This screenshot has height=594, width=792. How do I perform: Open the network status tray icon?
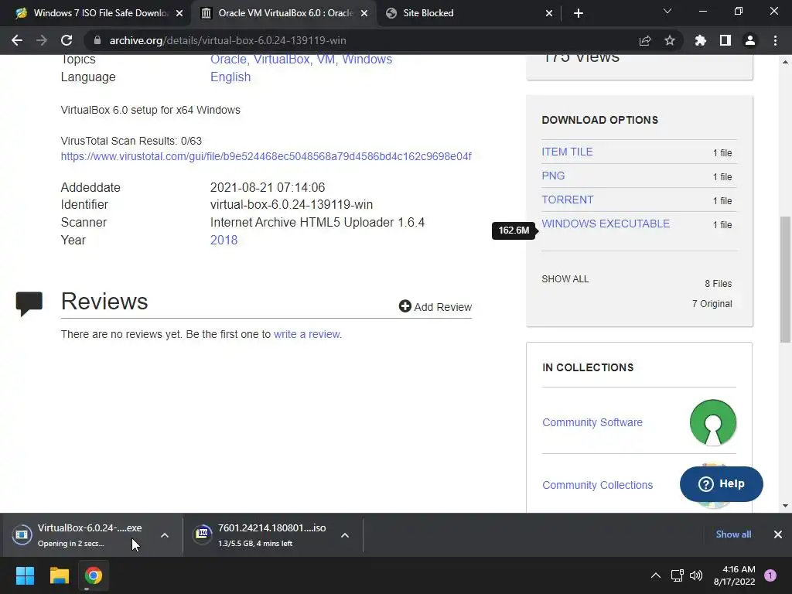pos(677,575)
